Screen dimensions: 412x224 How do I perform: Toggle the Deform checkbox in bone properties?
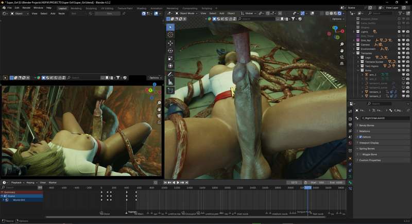pyautogui.click(x=360, y=137)
